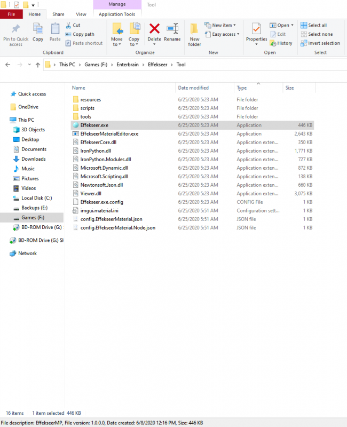Switch to the Home ribbon tab
The image size is (347, 427).
click(35, 14)
